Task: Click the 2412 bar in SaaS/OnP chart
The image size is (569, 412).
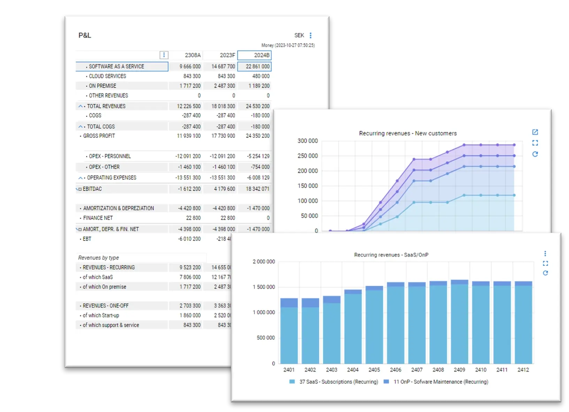Action: (523, 324)
